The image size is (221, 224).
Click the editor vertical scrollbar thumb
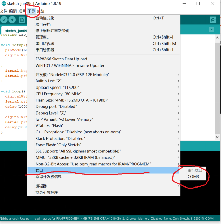click(217, 88)
